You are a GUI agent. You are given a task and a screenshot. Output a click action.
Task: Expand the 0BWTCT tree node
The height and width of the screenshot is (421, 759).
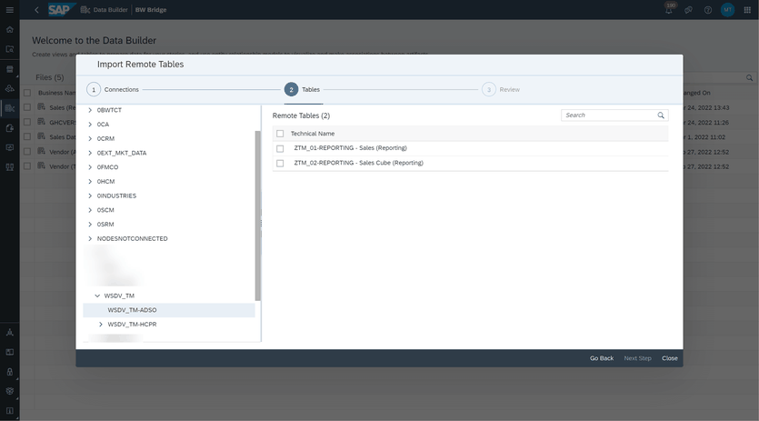(90, 110)
